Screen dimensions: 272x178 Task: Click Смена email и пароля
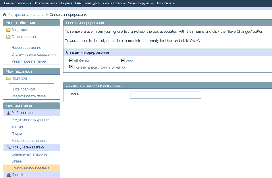pos(29,154)
